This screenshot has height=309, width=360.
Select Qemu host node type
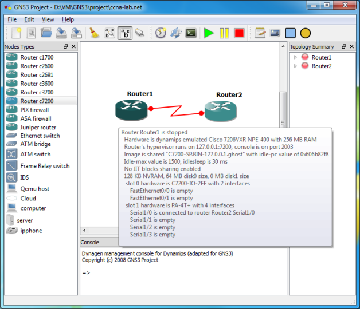tap(41, 189)
